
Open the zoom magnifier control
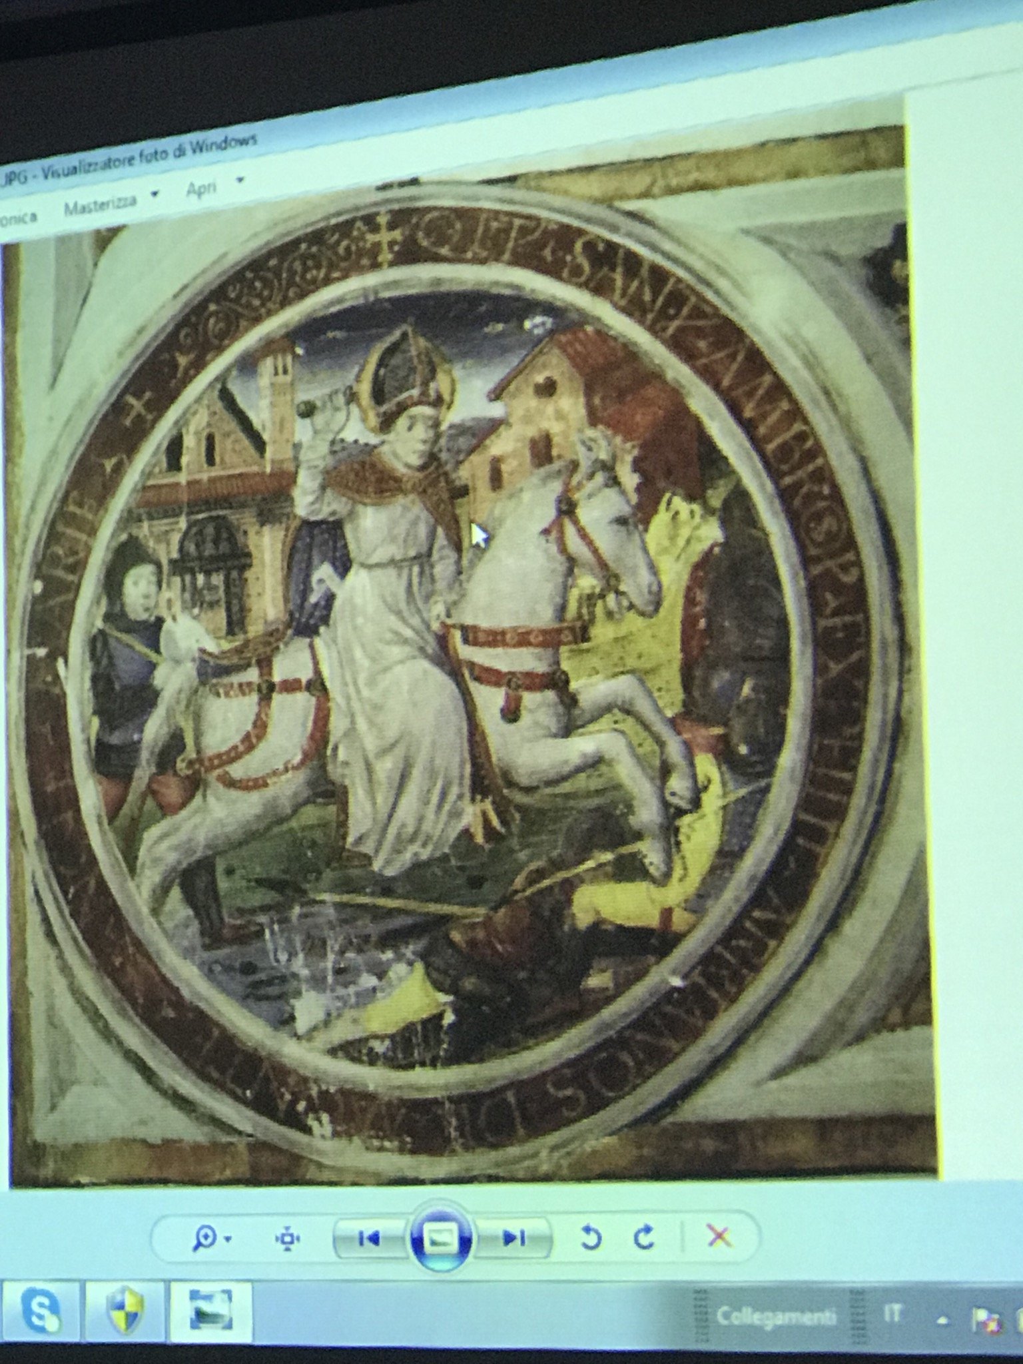click(204, 1238)
